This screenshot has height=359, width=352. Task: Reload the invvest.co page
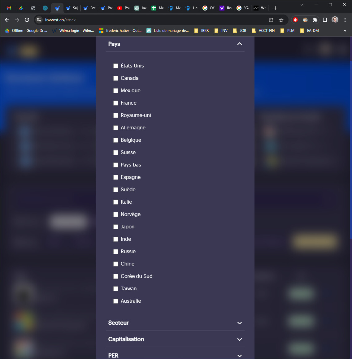coord(27,20)
